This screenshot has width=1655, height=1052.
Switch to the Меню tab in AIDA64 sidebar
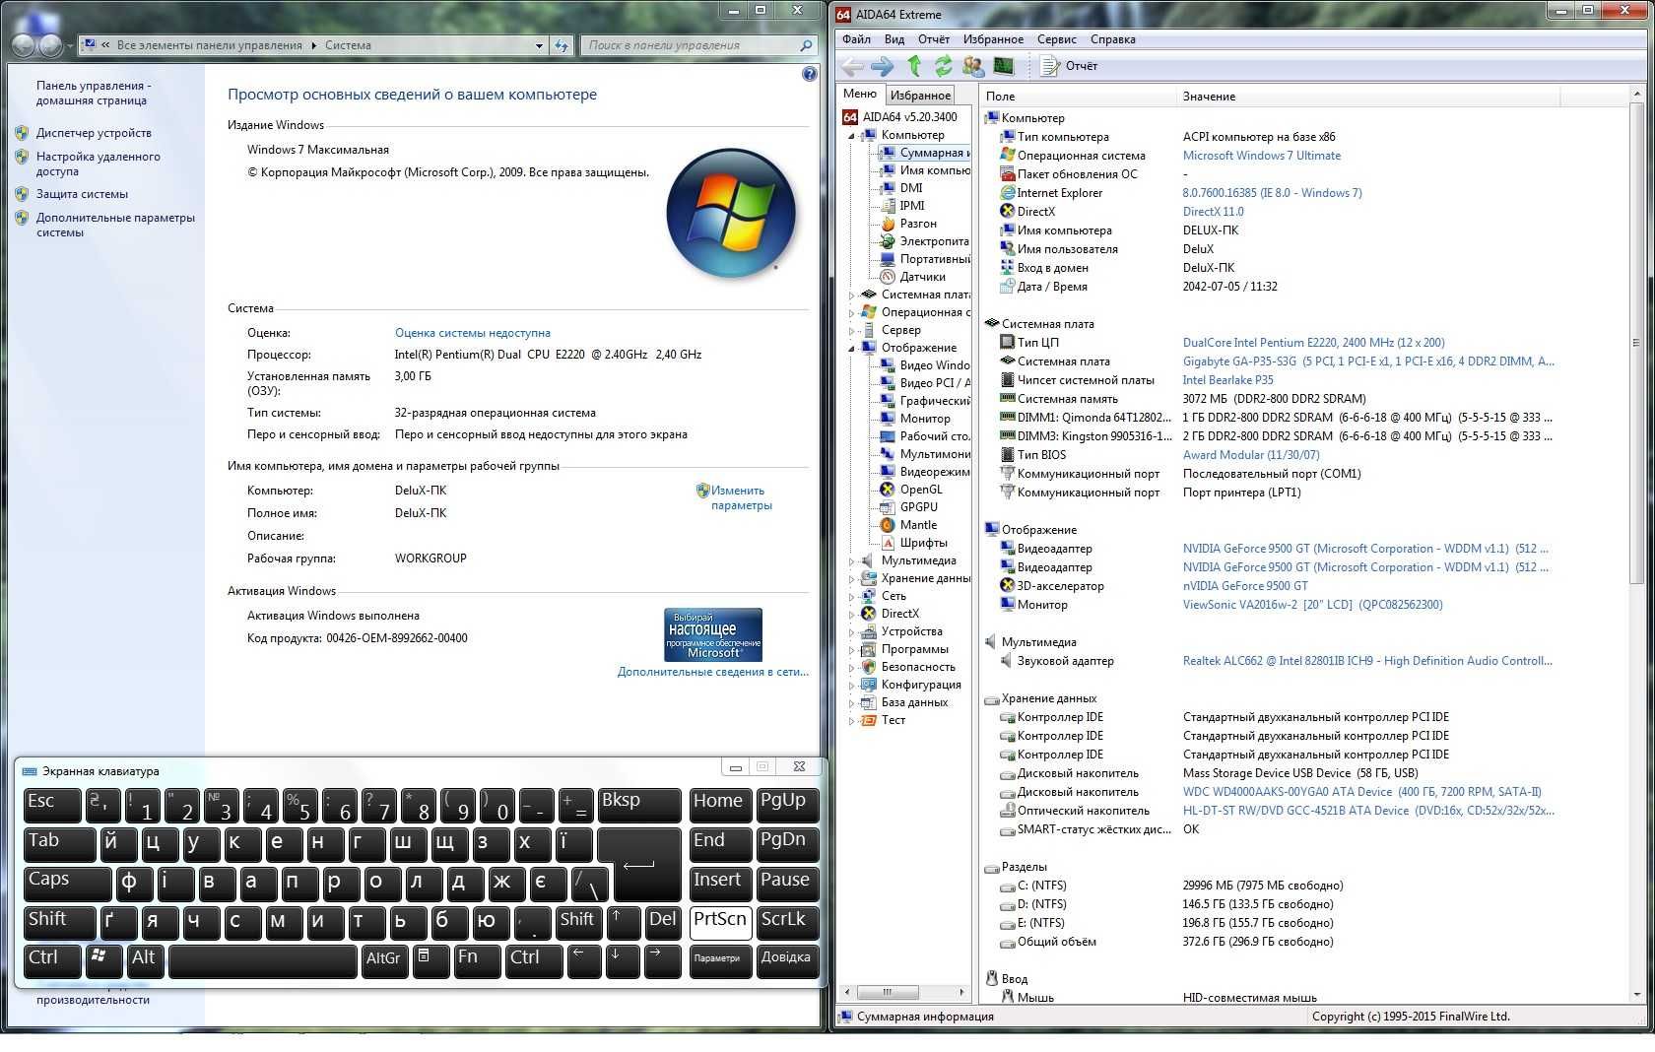click(860, 94)
